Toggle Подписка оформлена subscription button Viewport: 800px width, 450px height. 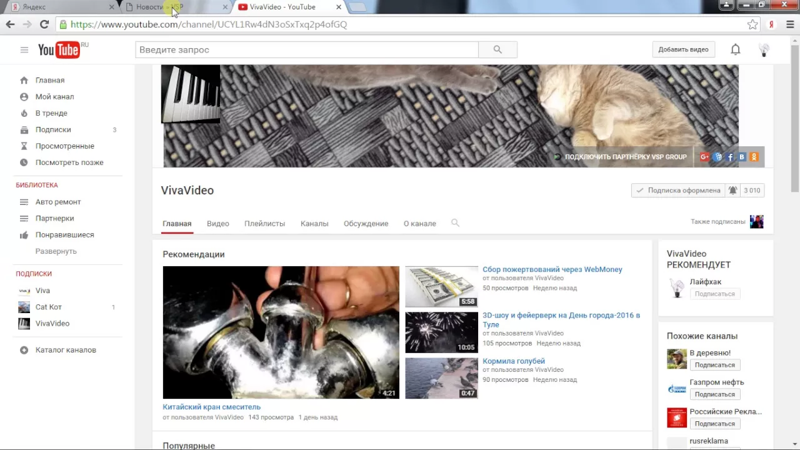click(x=679, y=191)
